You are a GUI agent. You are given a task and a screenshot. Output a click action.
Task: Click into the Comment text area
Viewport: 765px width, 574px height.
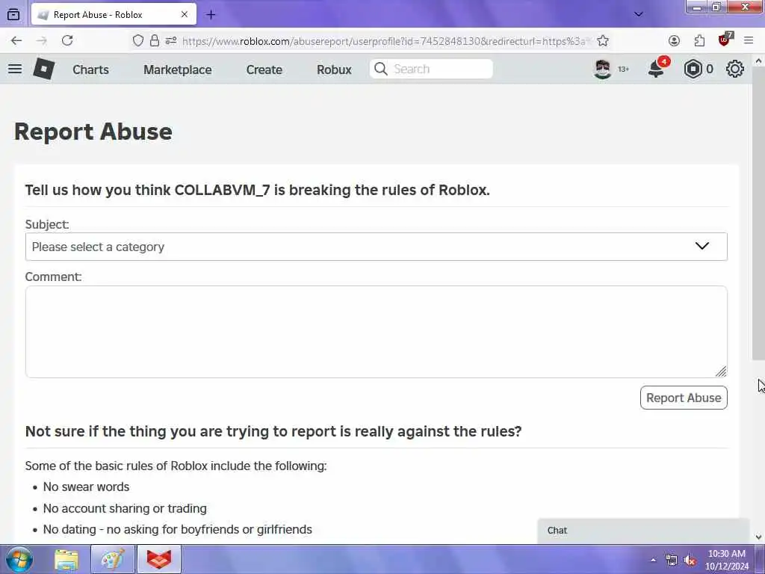[x=377, y=332]
